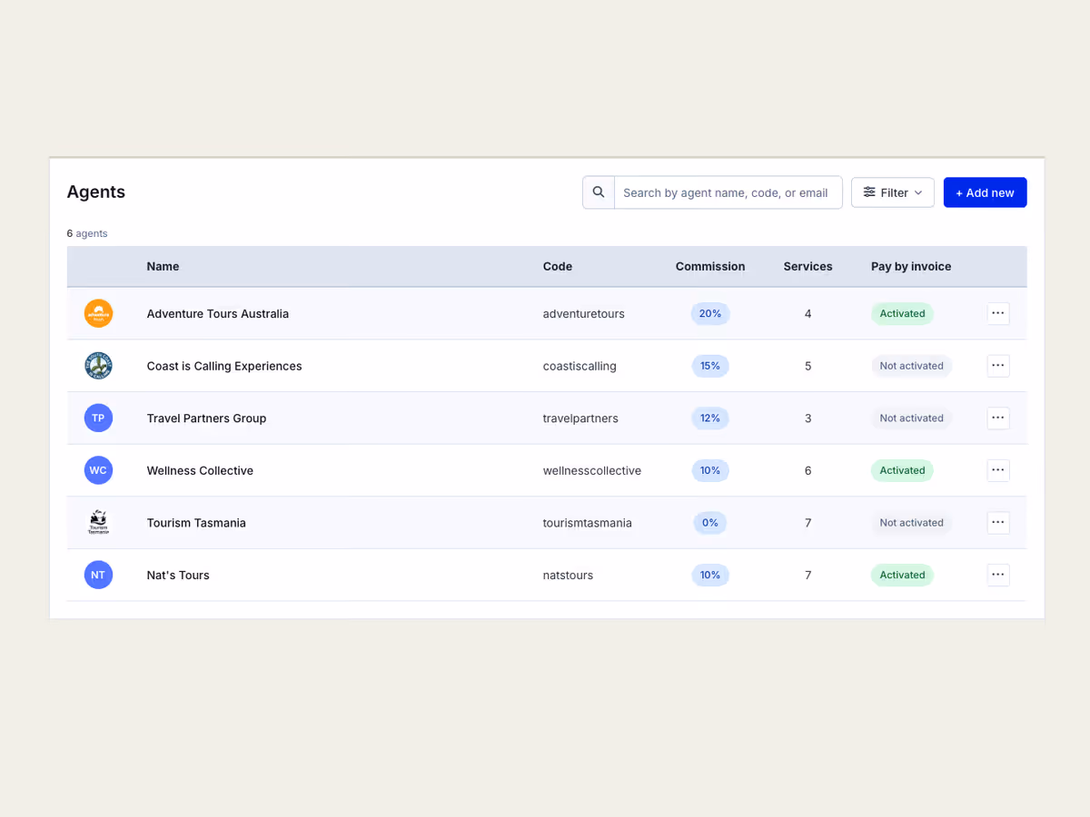1090x817 pixels.
Task: Click the services count 5 for Coast is Calling
Action: (x=808, y=366)
